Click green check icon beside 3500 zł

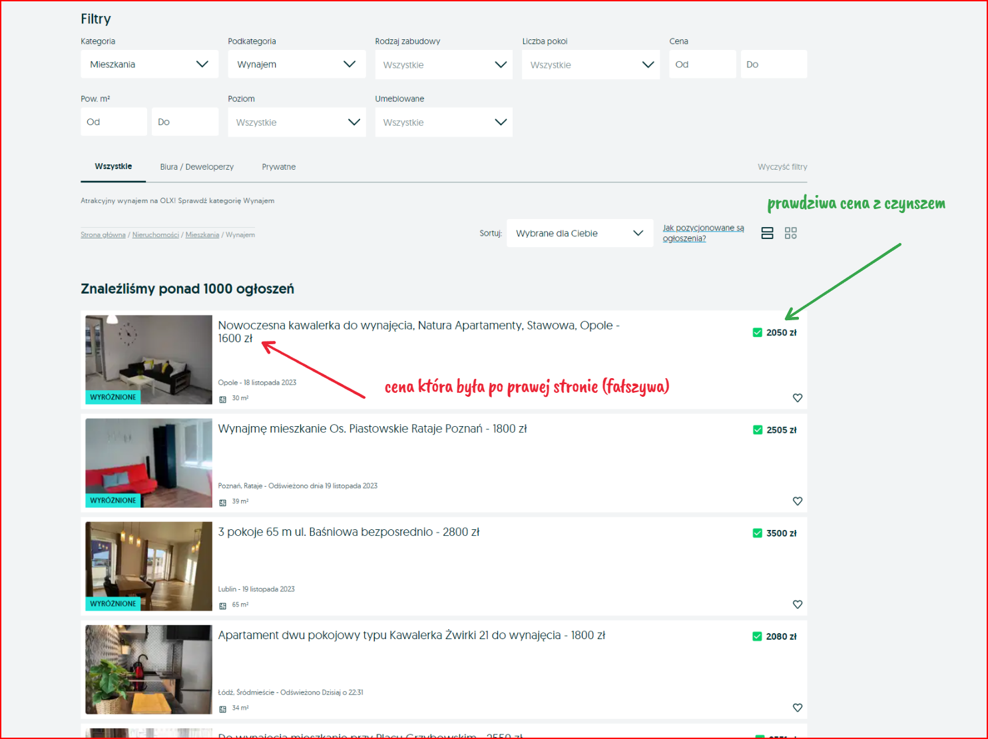pyautogui.click(x=757, y=533)
